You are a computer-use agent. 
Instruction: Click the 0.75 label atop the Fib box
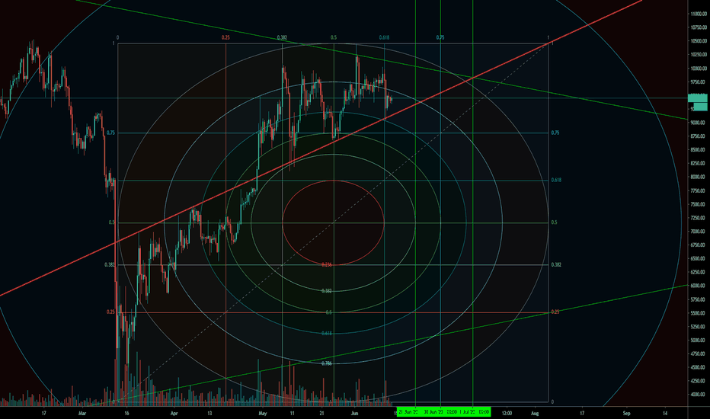[x=440, y=37]
